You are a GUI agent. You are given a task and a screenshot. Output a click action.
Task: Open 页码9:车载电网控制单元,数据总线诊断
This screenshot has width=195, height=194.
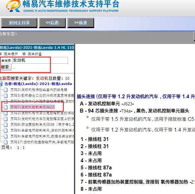click(42, 136)
